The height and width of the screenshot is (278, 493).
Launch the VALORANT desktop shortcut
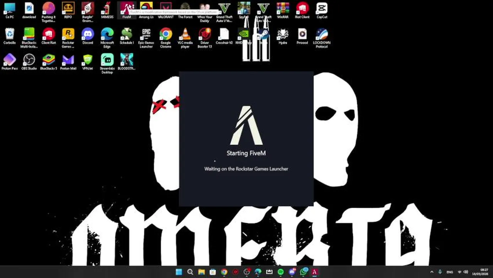[165, 10]
